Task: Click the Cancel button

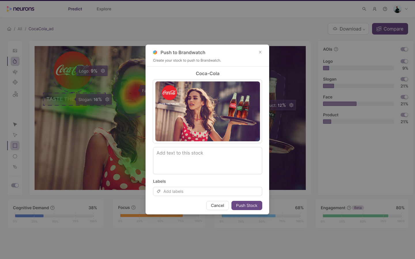Action: click(x=218, y=205)
